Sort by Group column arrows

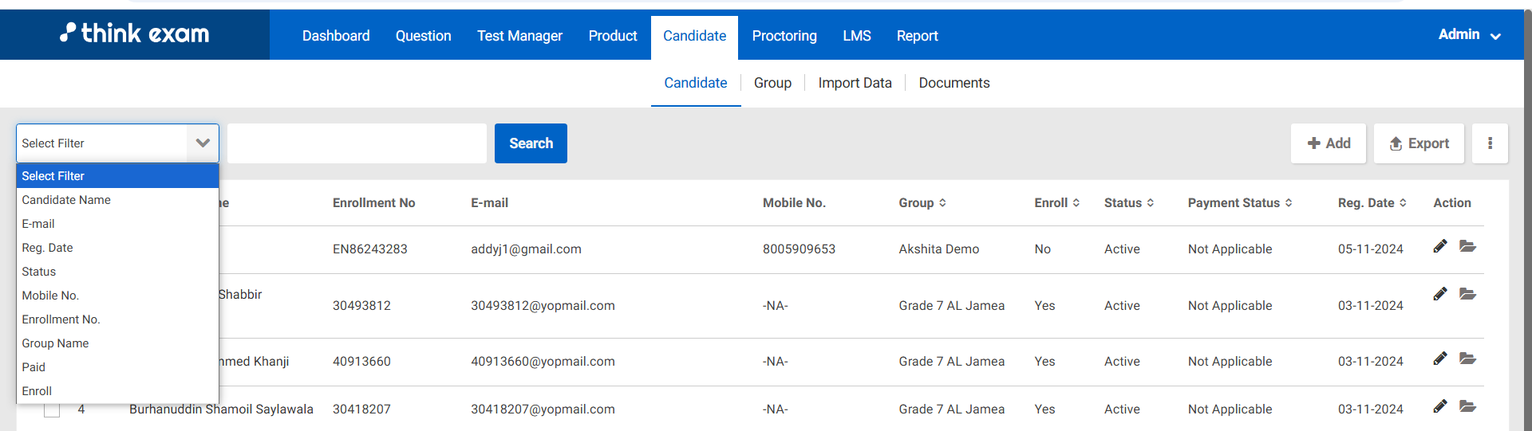[942, 203]
